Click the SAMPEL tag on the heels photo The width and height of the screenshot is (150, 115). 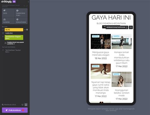pyautogui.click(x=96, y=66)
